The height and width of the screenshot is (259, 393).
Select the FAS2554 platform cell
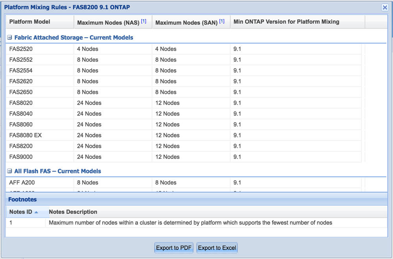(40, 70)
